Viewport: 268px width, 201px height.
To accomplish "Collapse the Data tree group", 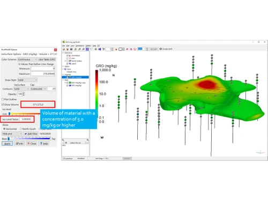I will click(x=63, y=80).
